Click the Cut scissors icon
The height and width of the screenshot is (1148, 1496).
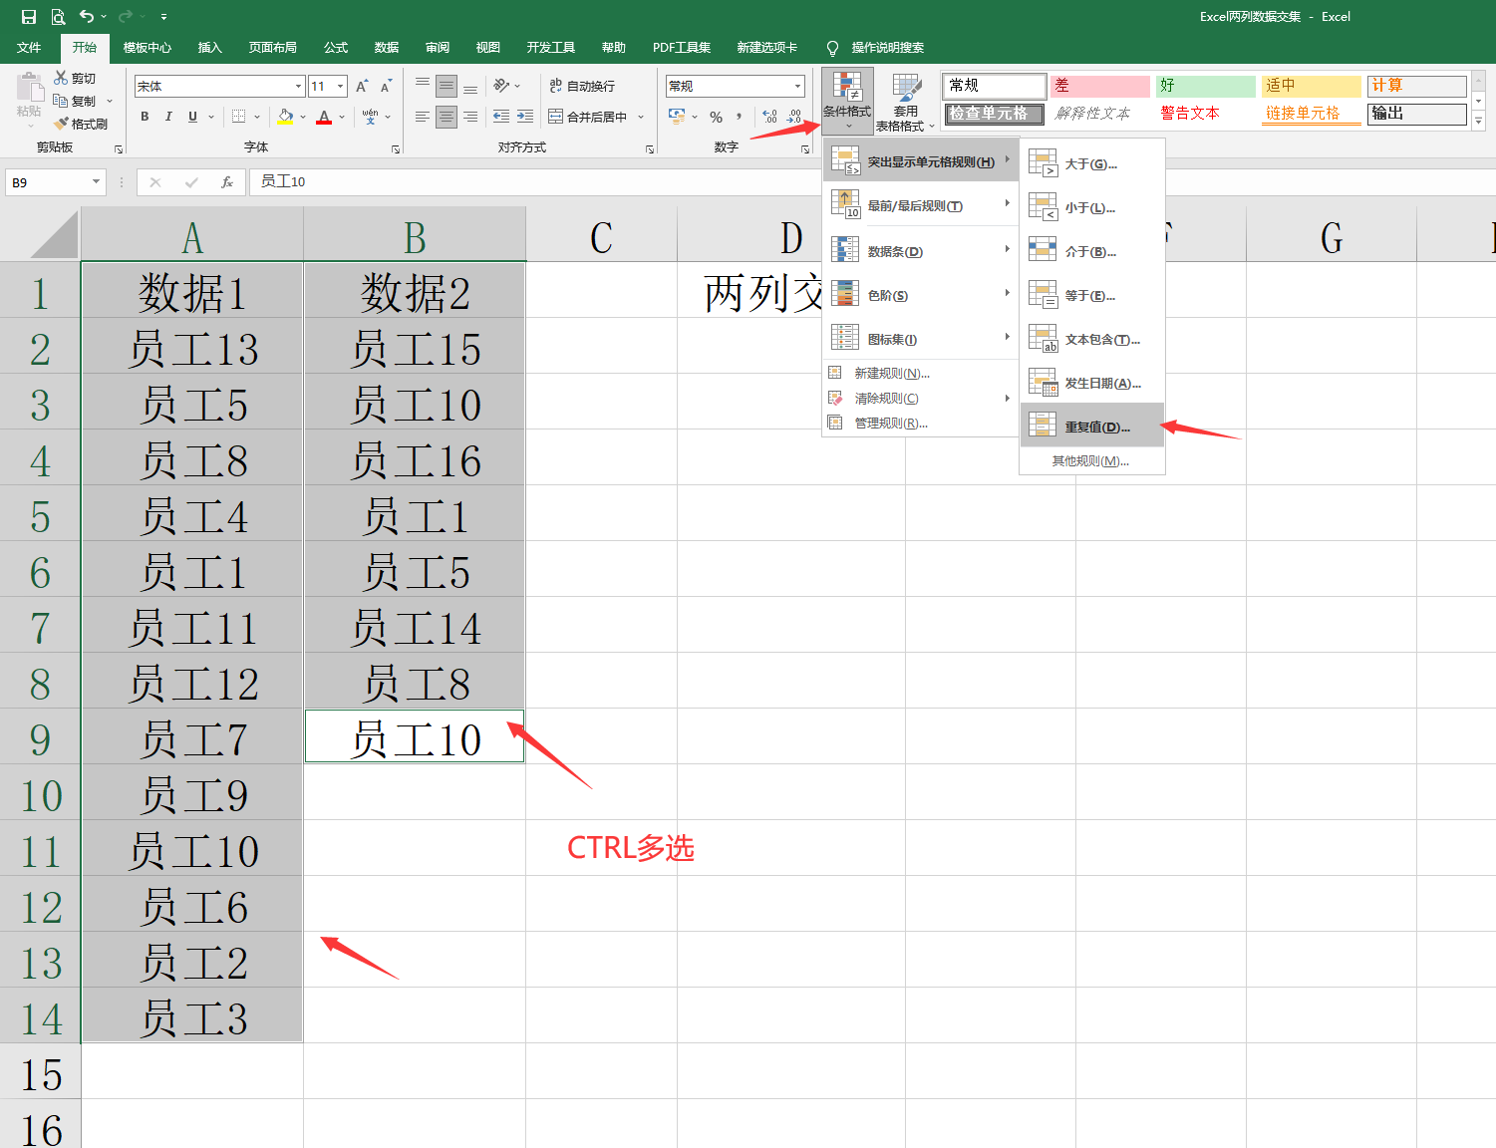pyautogui.click(x=61, y=78)
